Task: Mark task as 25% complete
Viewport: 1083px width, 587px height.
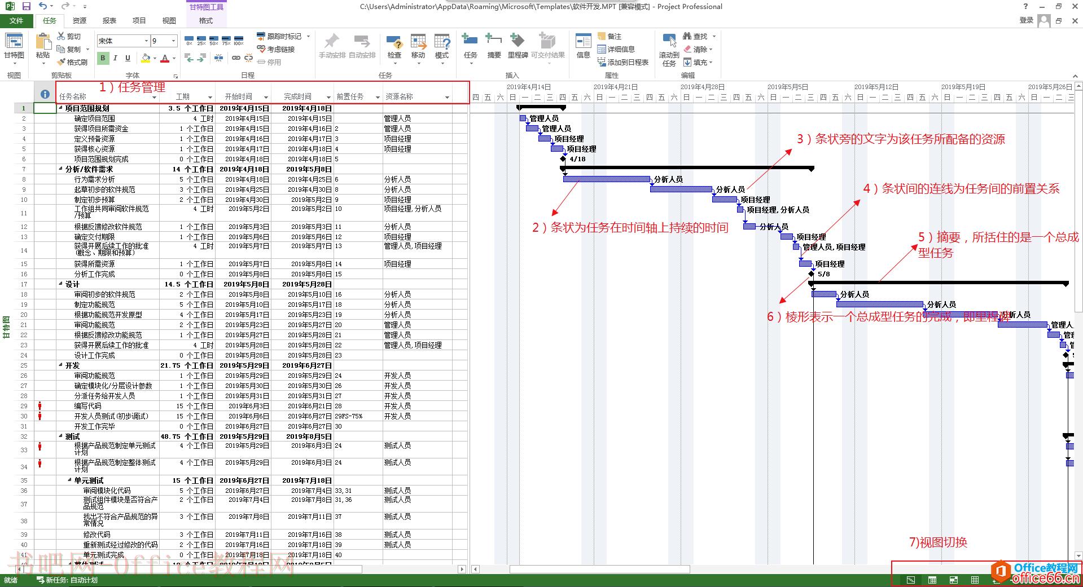Action: coord(201,40)
